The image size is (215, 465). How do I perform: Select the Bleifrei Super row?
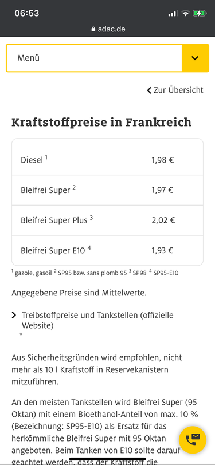click(108, 190)
